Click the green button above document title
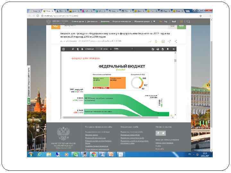 tap(181, 27)
